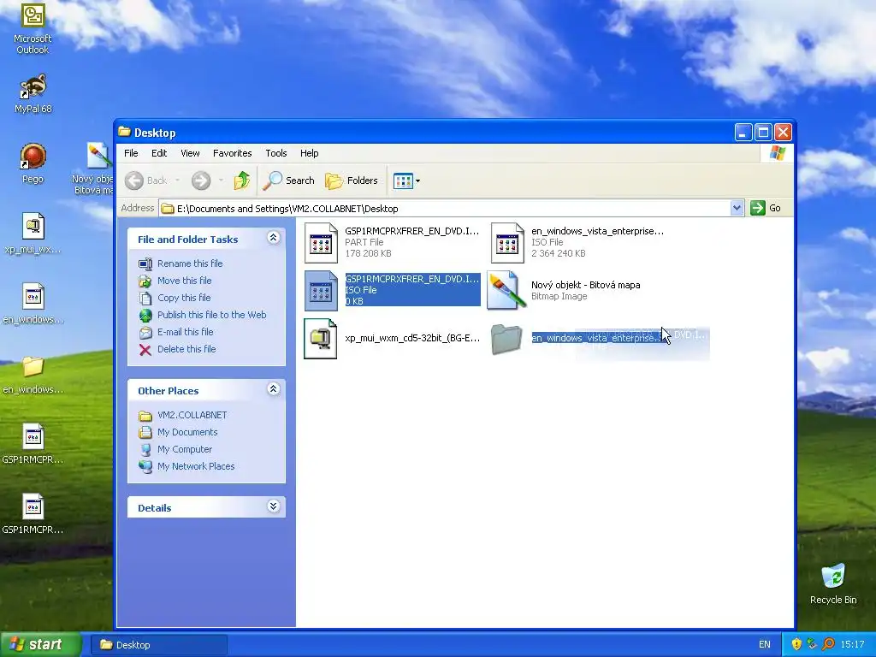Click Move this file link

pos(185,281)
